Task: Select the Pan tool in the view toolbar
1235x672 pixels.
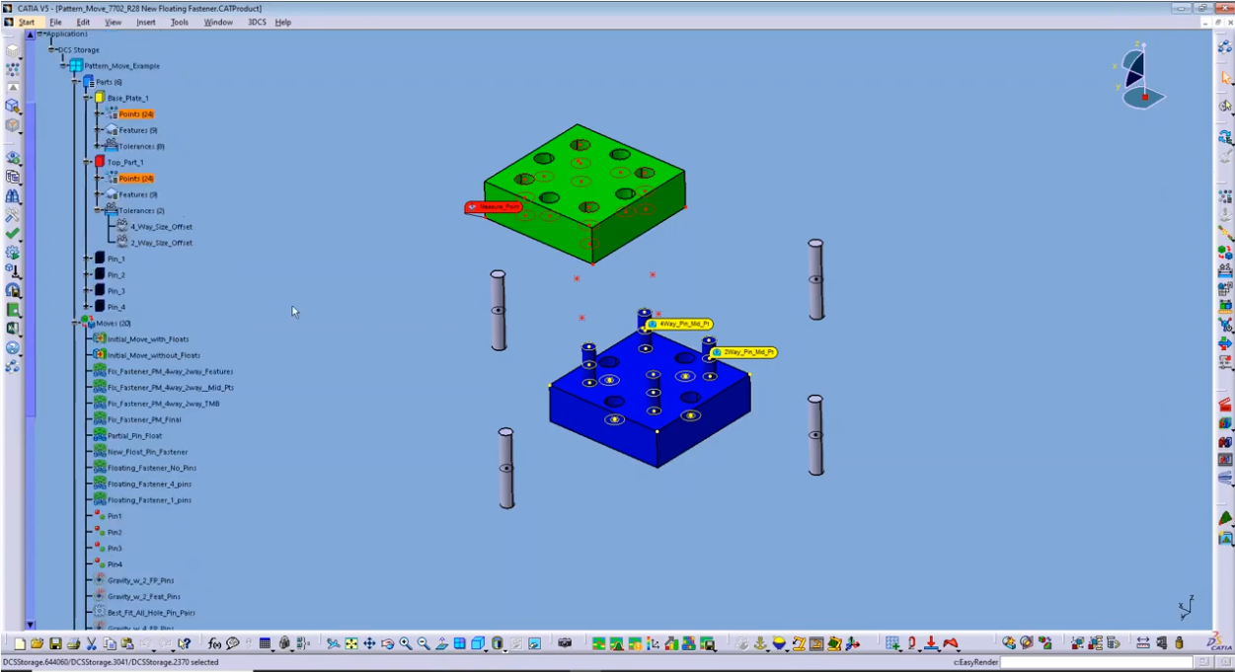Action: 368,641
